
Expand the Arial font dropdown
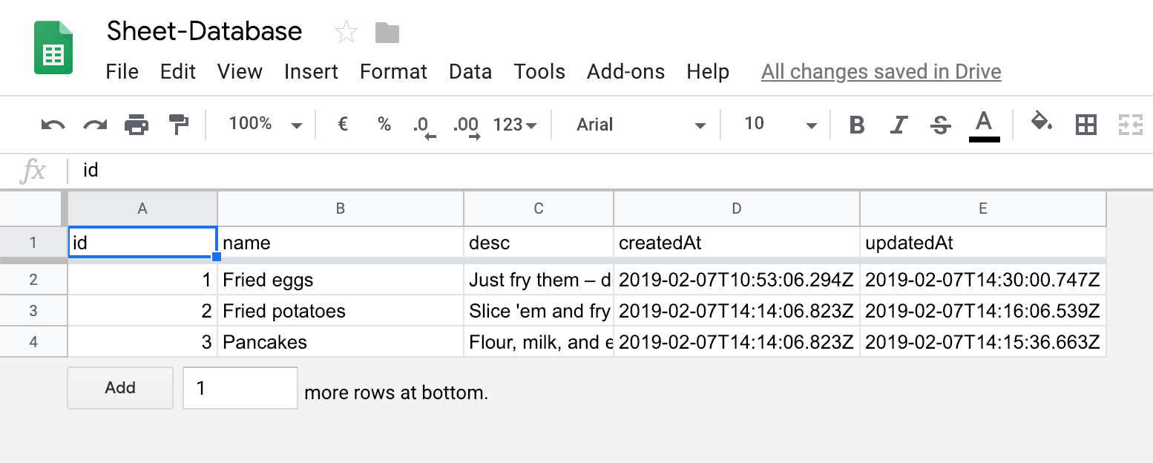click(x=640, y=125)
